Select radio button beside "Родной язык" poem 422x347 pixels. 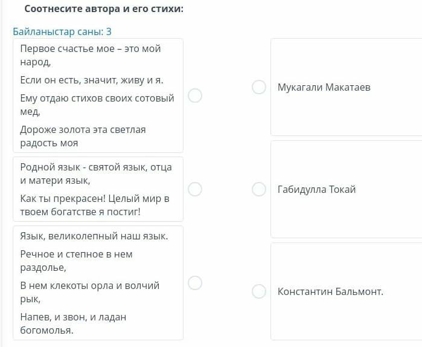[x=195, y=189]
